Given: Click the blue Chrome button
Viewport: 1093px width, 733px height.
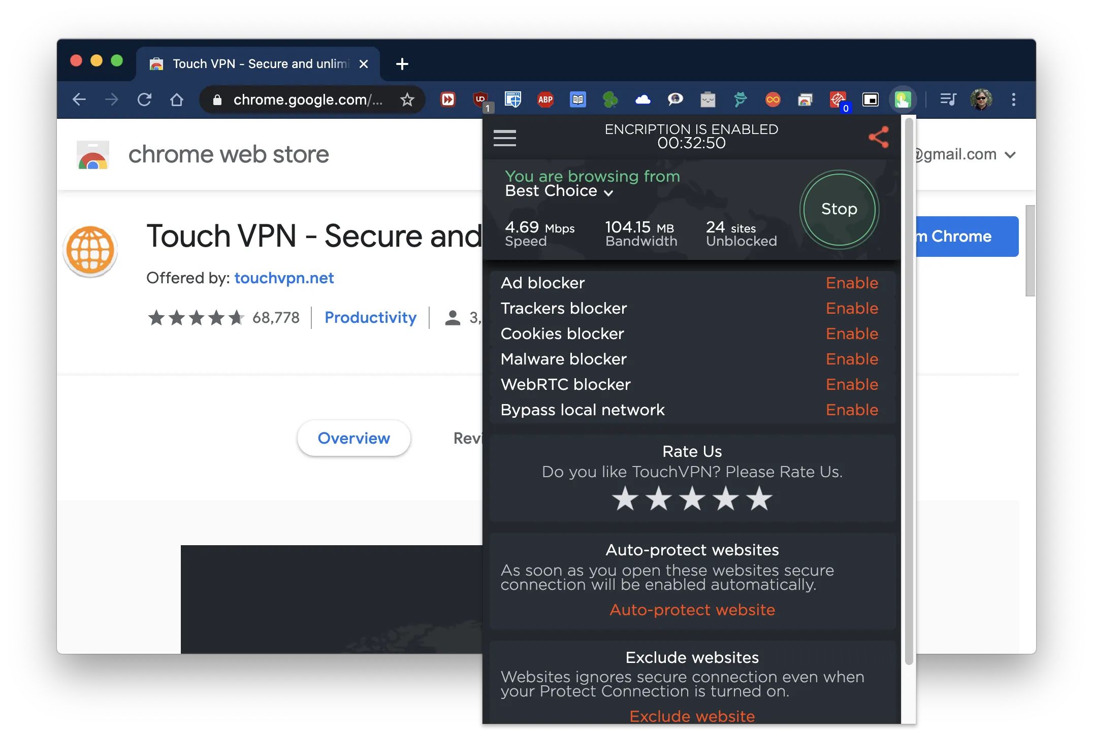Looking at the screenshot, I should (967, 237).
